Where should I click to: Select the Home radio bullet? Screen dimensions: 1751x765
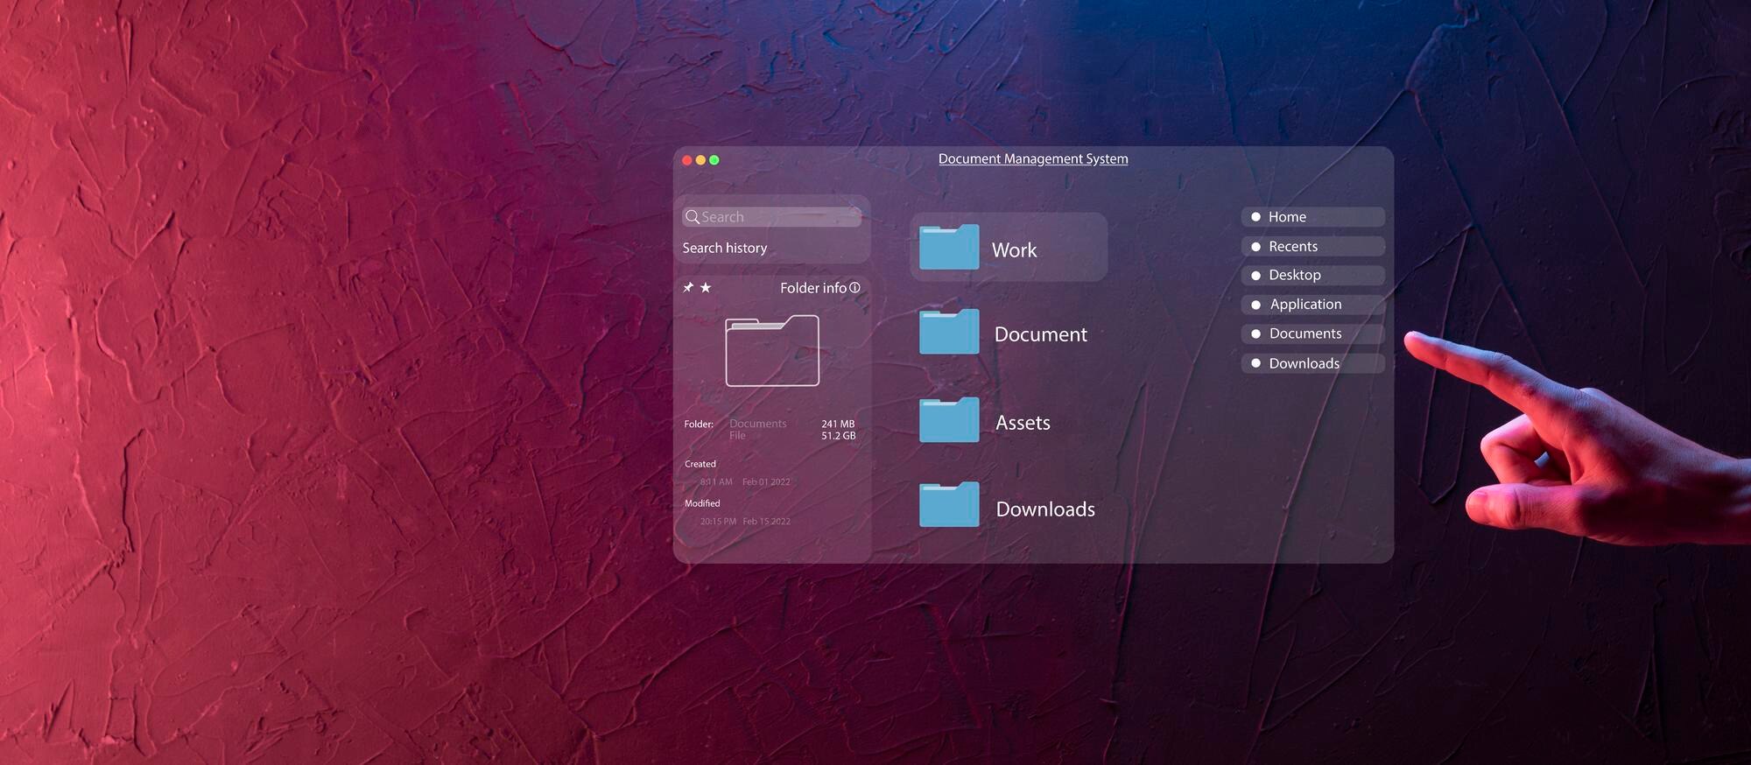click(1255, 216)
